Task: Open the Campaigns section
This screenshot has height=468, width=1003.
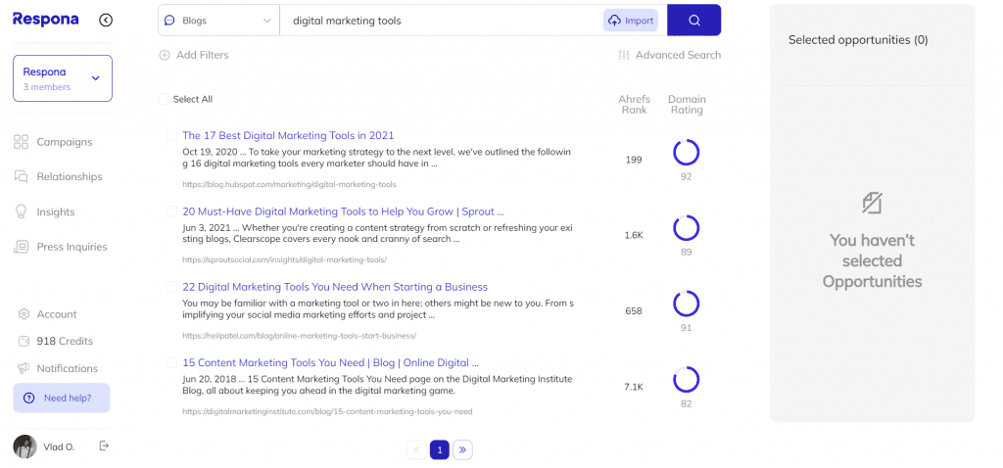Action: click(64, 142)
